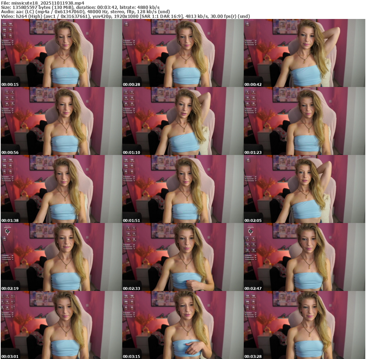Image resolution: width=366 pixels, height=359 pixels.
Task: Select the thumbnail stamped 00:00:42
Action: pos(305,53)
